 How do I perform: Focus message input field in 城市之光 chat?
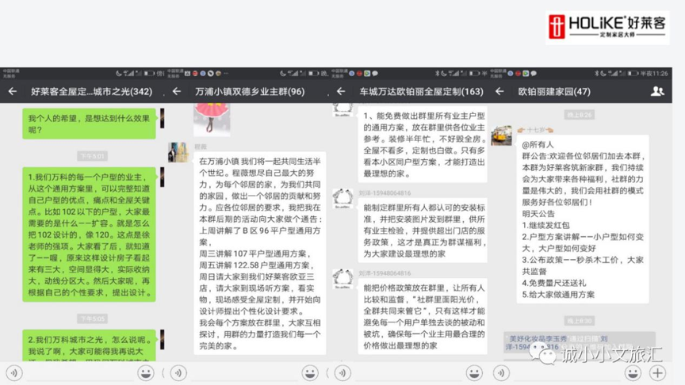coord(80,374)
